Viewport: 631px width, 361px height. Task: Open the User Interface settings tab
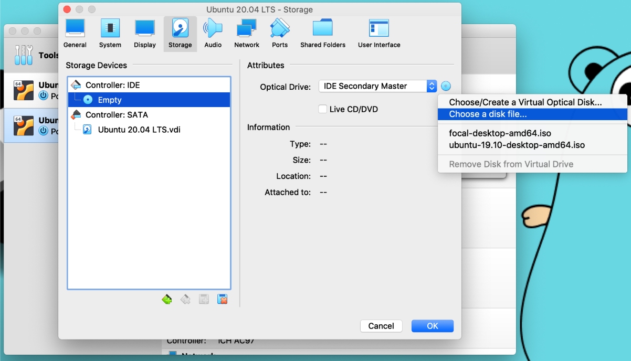click(379, 34)
